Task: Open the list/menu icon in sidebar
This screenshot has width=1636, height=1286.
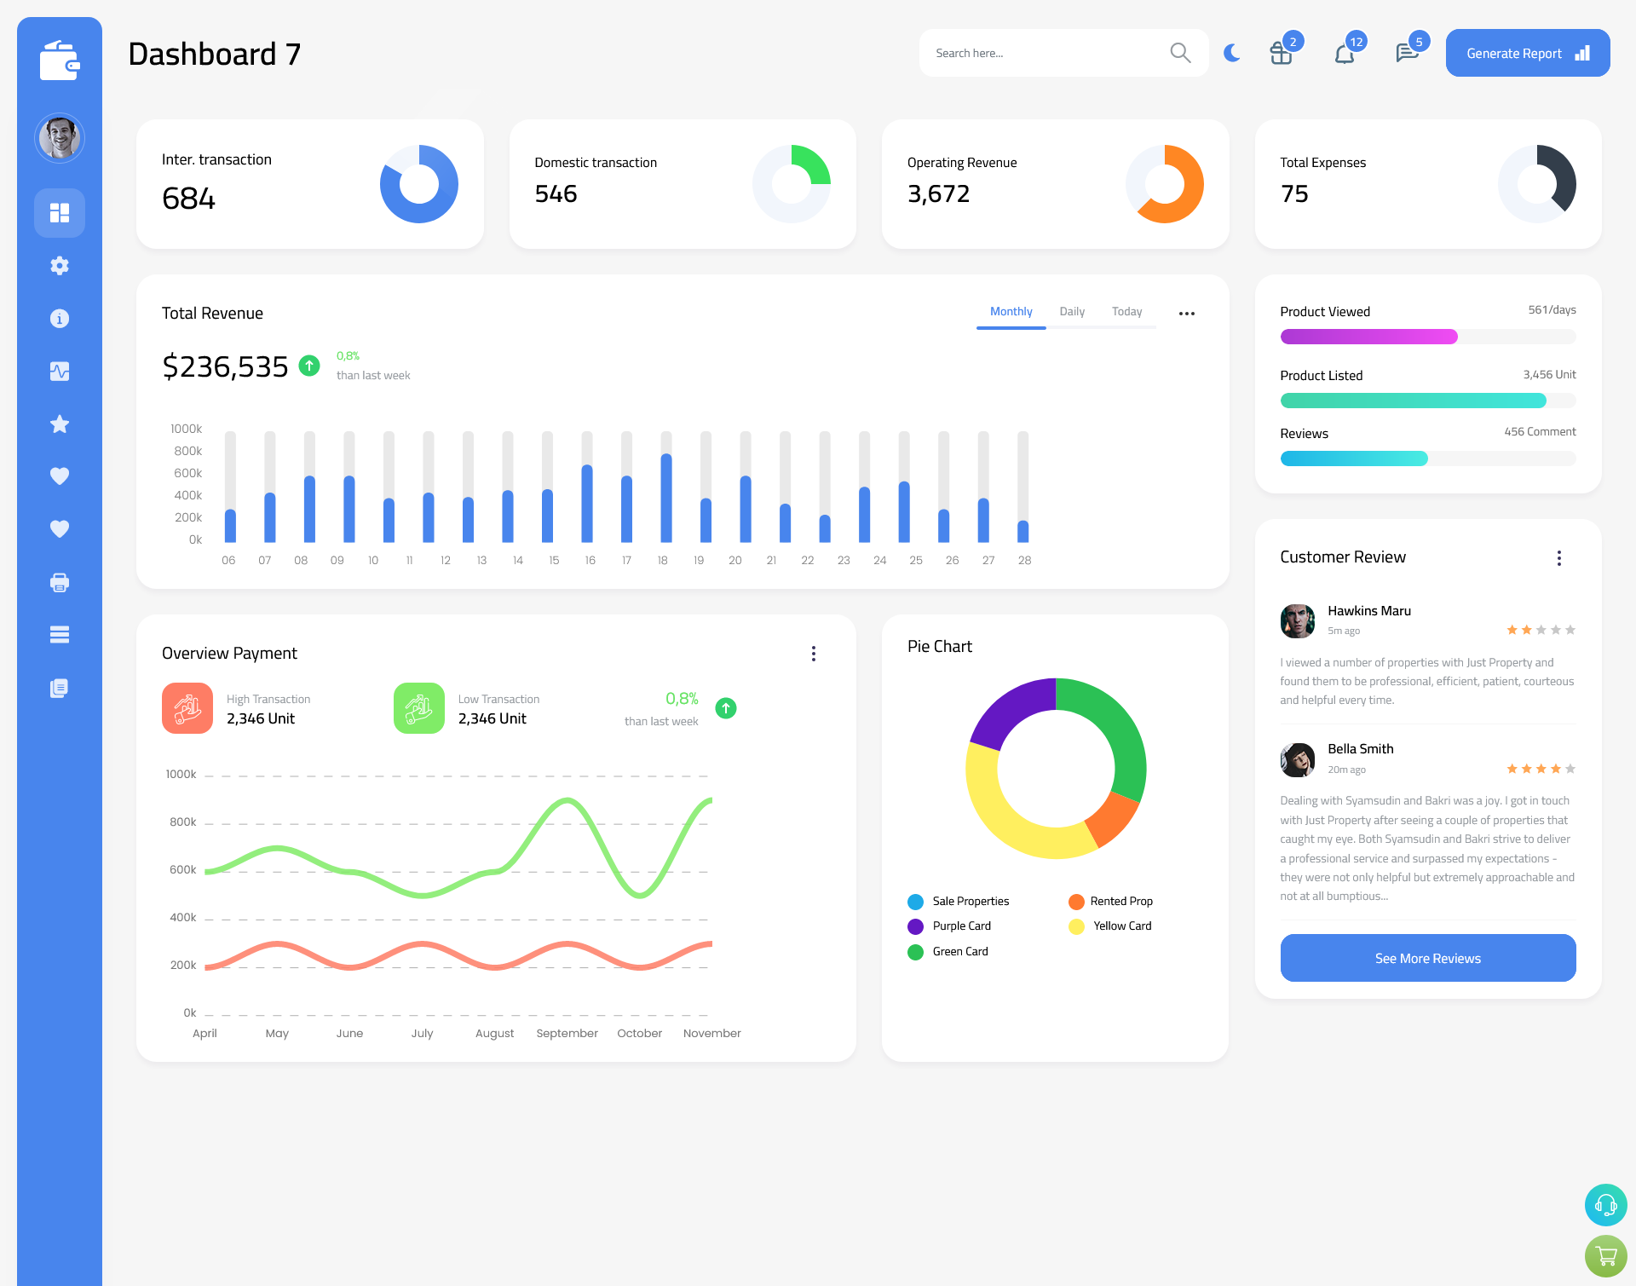Action: click(x=59, y=635)
